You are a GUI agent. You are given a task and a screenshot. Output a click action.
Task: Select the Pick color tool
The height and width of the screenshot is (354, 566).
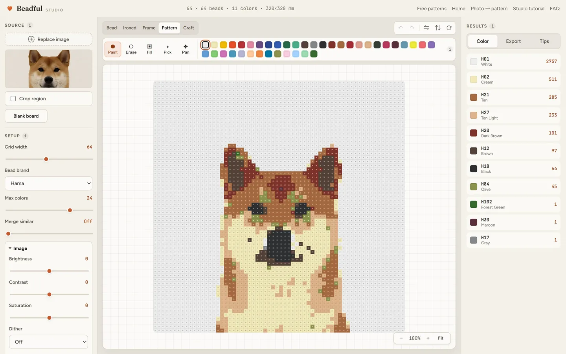coord(167,49)
